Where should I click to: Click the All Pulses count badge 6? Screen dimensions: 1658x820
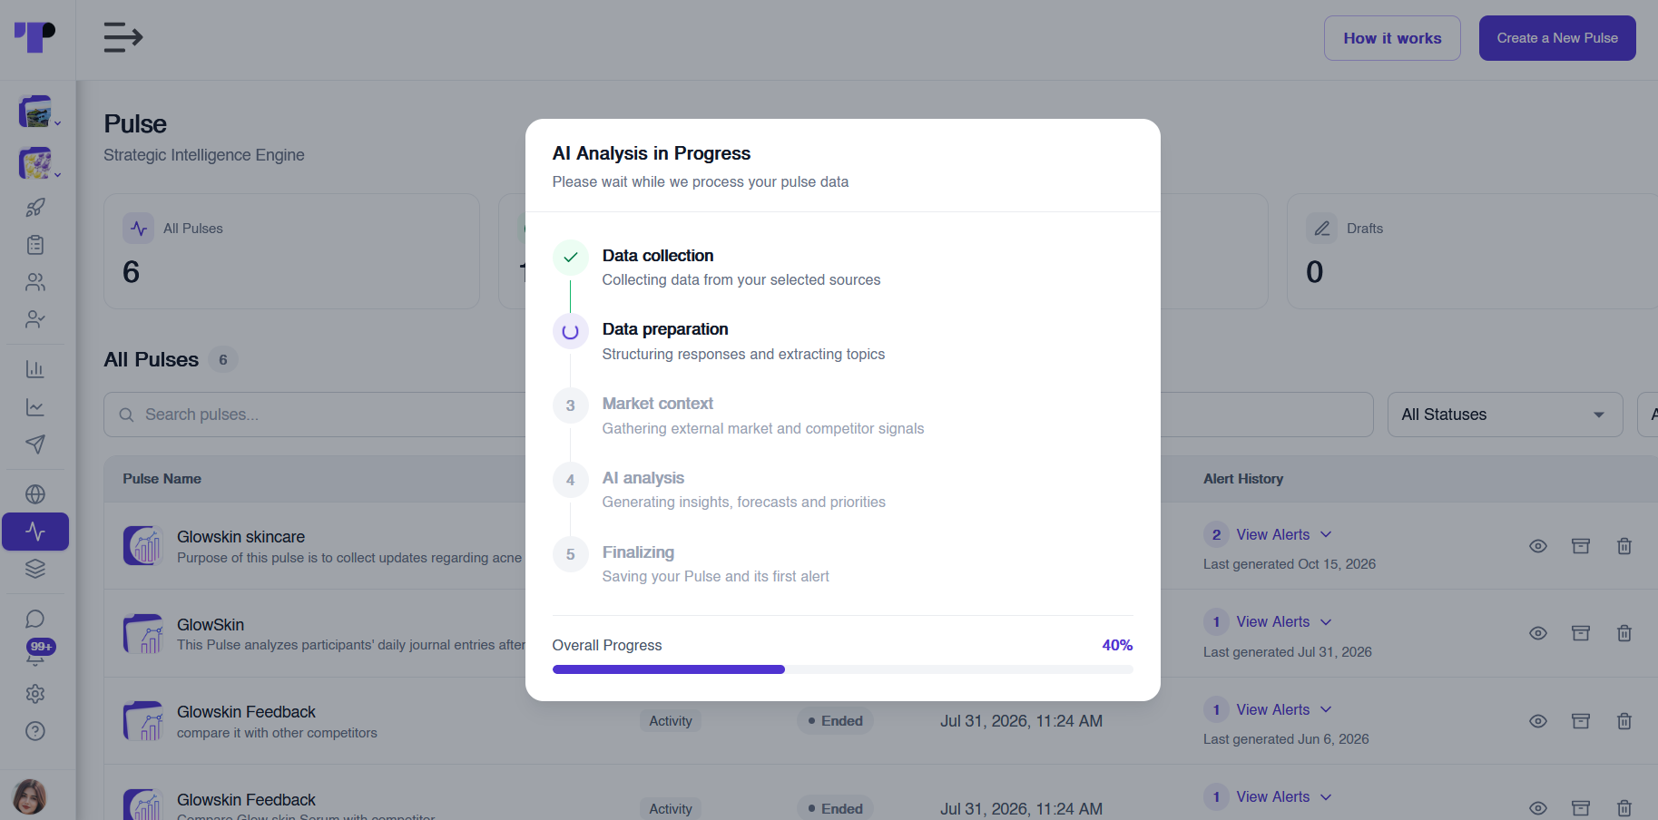pos(223,360)
